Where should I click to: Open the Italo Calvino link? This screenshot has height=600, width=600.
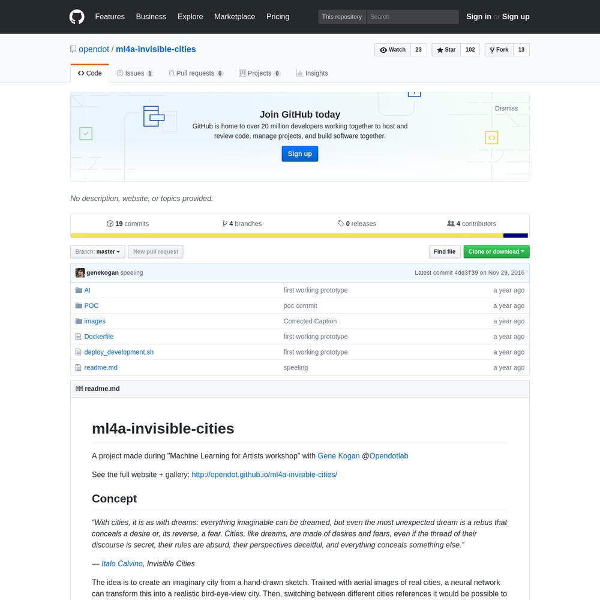[122, 564]
